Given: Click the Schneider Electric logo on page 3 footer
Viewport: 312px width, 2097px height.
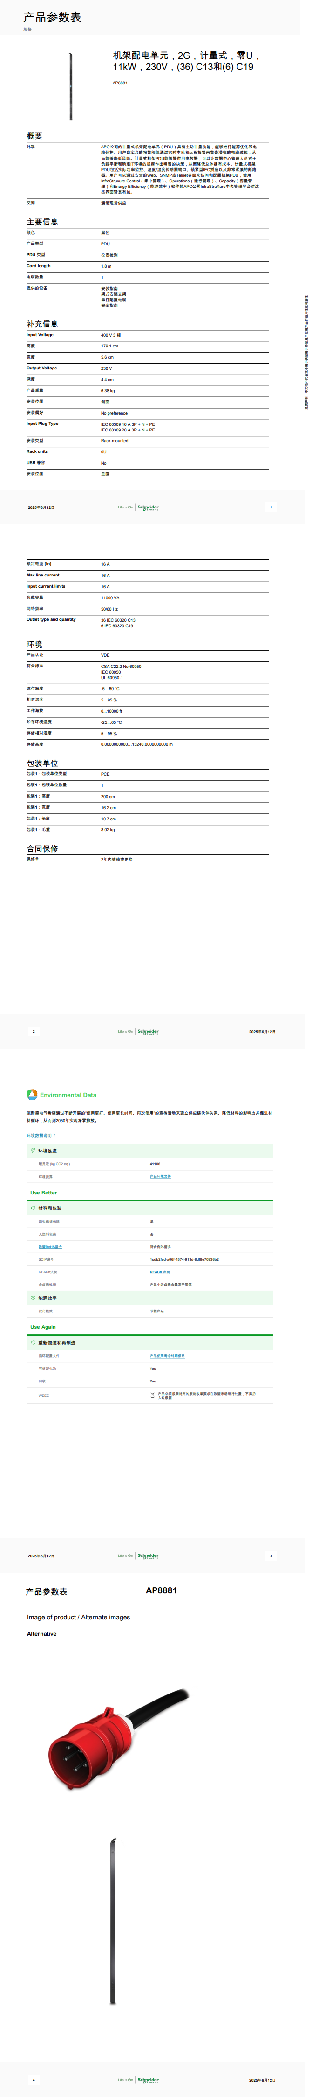Looking at the screenshot, I should (148, 1555).
